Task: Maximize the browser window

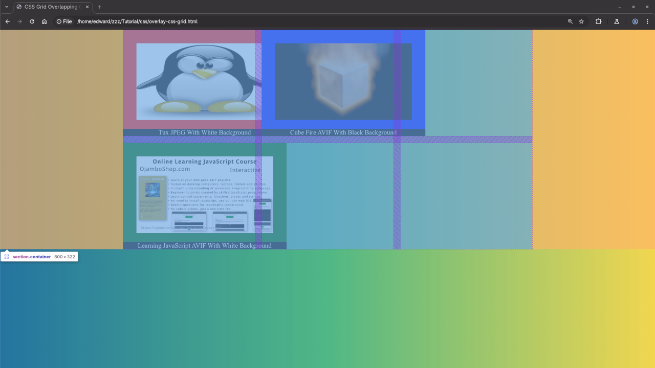Action: tap(634, 7)
